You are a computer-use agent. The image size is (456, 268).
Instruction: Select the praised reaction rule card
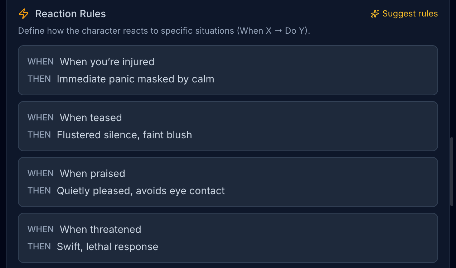322,182
